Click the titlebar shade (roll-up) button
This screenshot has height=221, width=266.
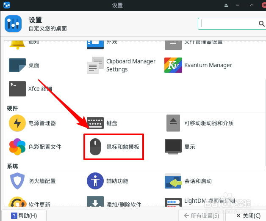tap(226, 5)
